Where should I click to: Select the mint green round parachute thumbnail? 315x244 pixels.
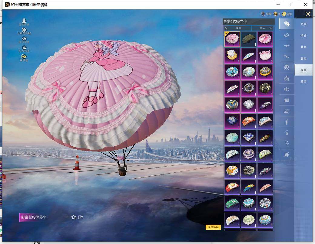232,138
